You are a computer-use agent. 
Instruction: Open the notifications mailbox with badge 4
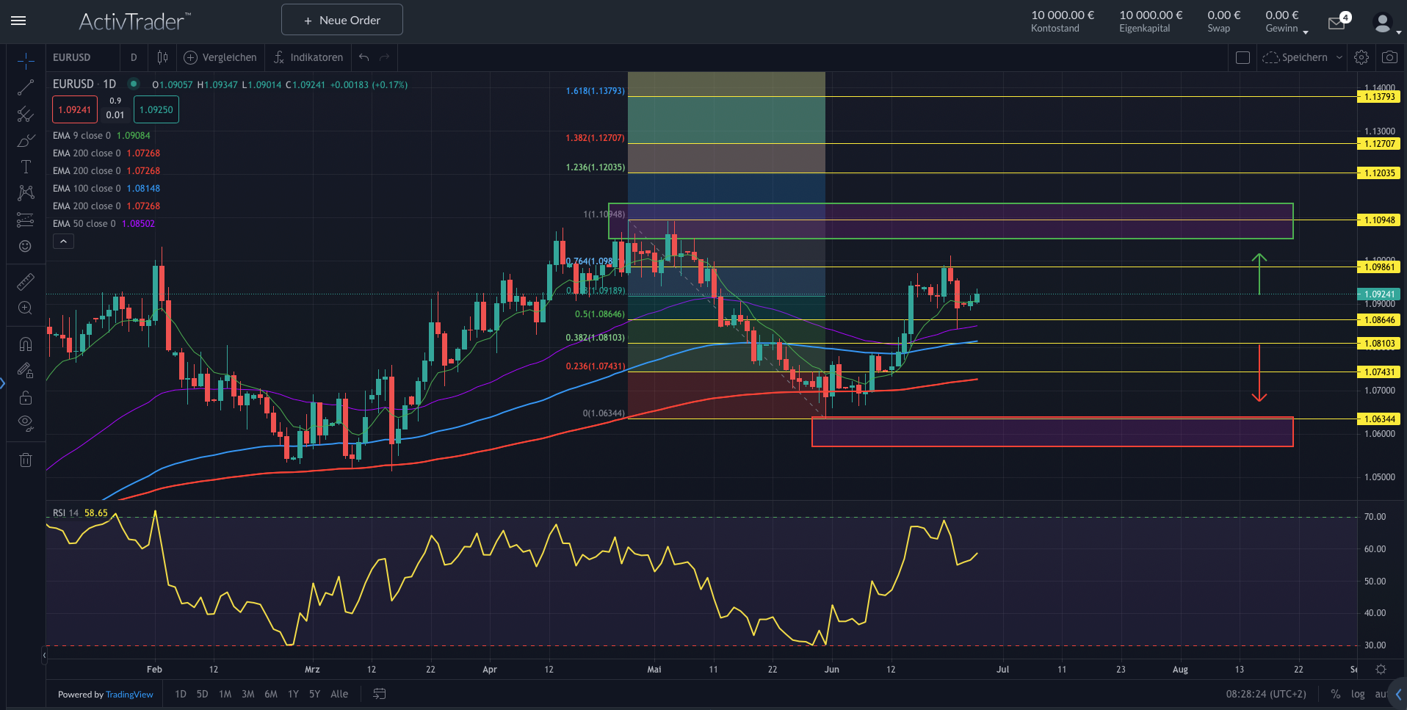tap(1337, 22)
